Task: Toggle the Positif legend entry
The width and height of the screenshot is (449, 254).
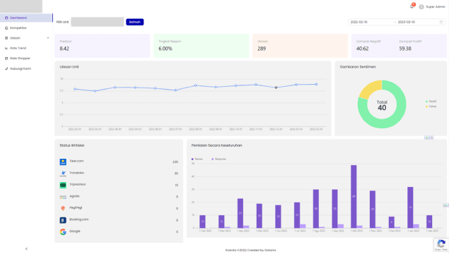Action: click(431, 102)
